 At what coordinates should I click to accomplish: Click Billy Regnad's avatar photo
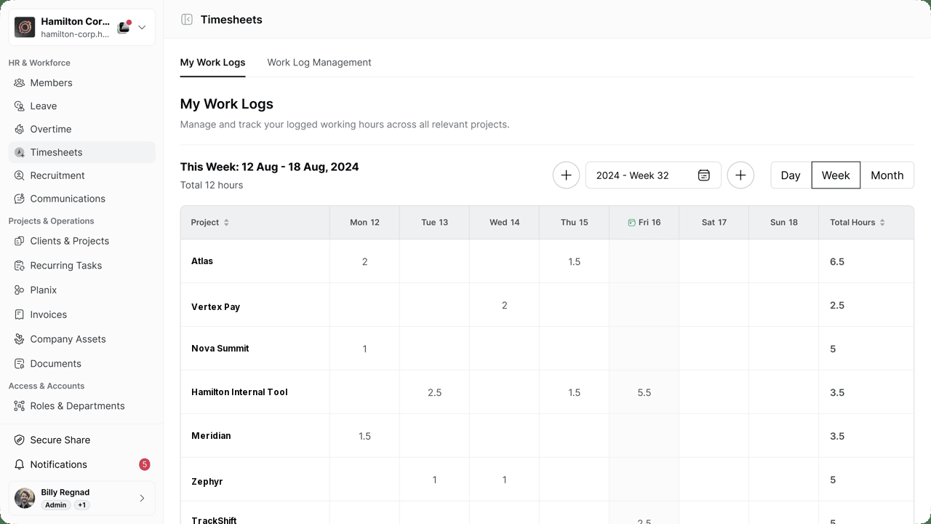(x=25, y=499)
